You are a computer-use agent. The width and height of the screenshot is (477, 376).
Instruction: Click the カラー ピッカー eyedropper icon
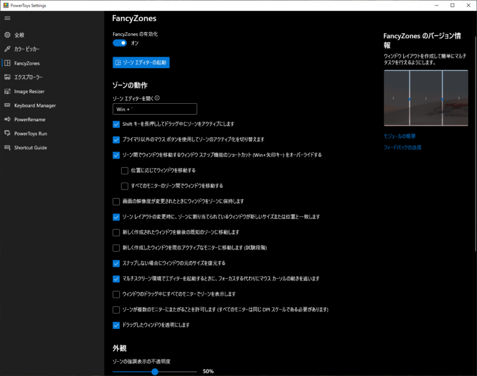click(7, 49)
